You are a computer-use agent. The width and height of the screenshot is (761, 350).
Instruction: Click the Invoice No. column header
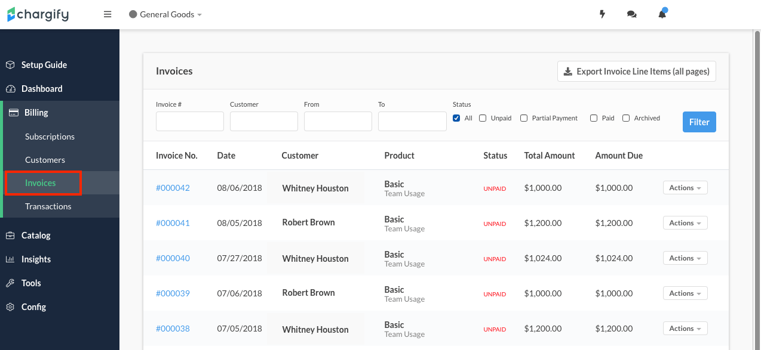(x=177, y=156)
